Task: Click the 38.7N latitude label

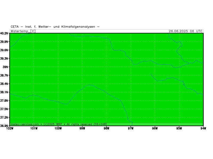Action: tap(4, 75)
